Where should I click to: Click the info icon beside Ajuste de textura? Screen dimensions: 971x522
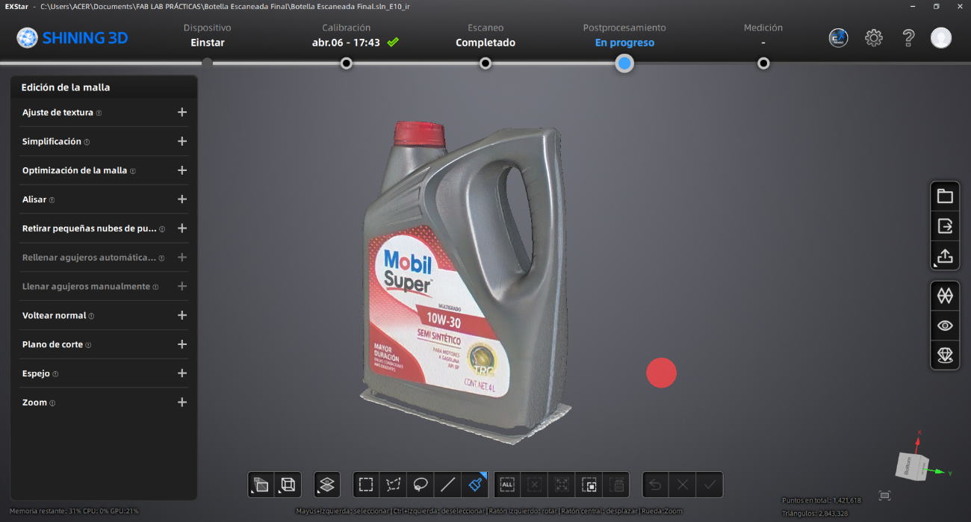coord(99,113)
